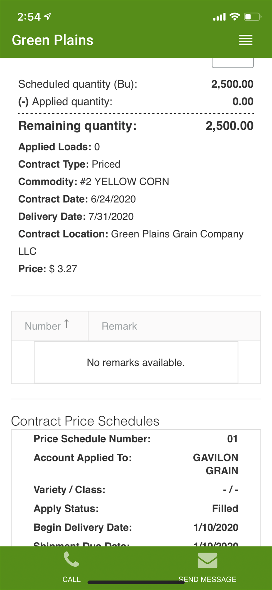The width and height of the screenshot is (272, 590).
Task: Click the Remark column header
Action: coord(119,326)
